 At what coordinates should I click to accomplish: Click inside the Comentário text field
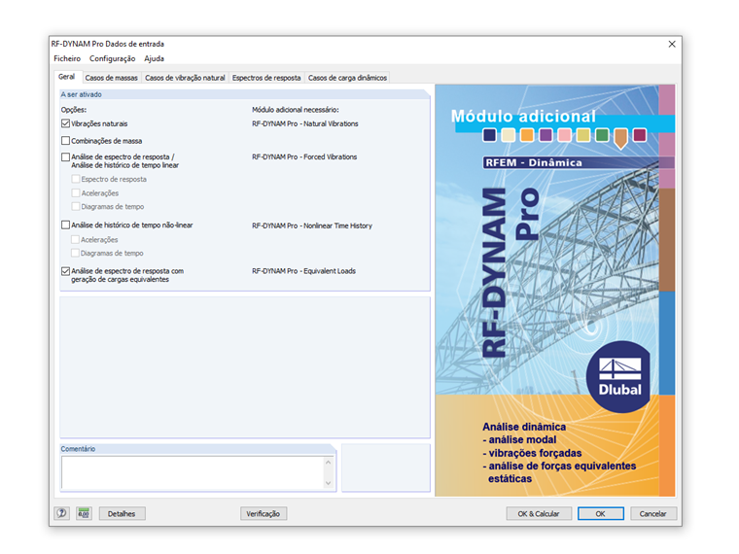point(193,472)
